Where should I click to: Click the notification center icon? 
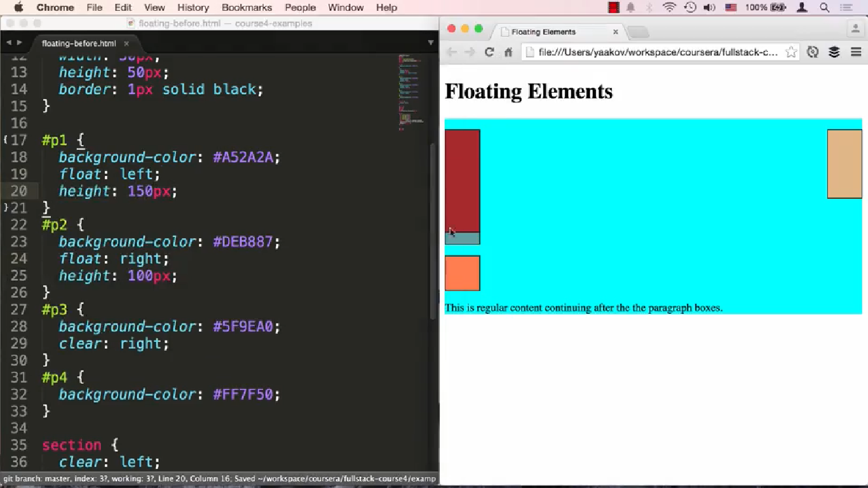tap(848, 8)
